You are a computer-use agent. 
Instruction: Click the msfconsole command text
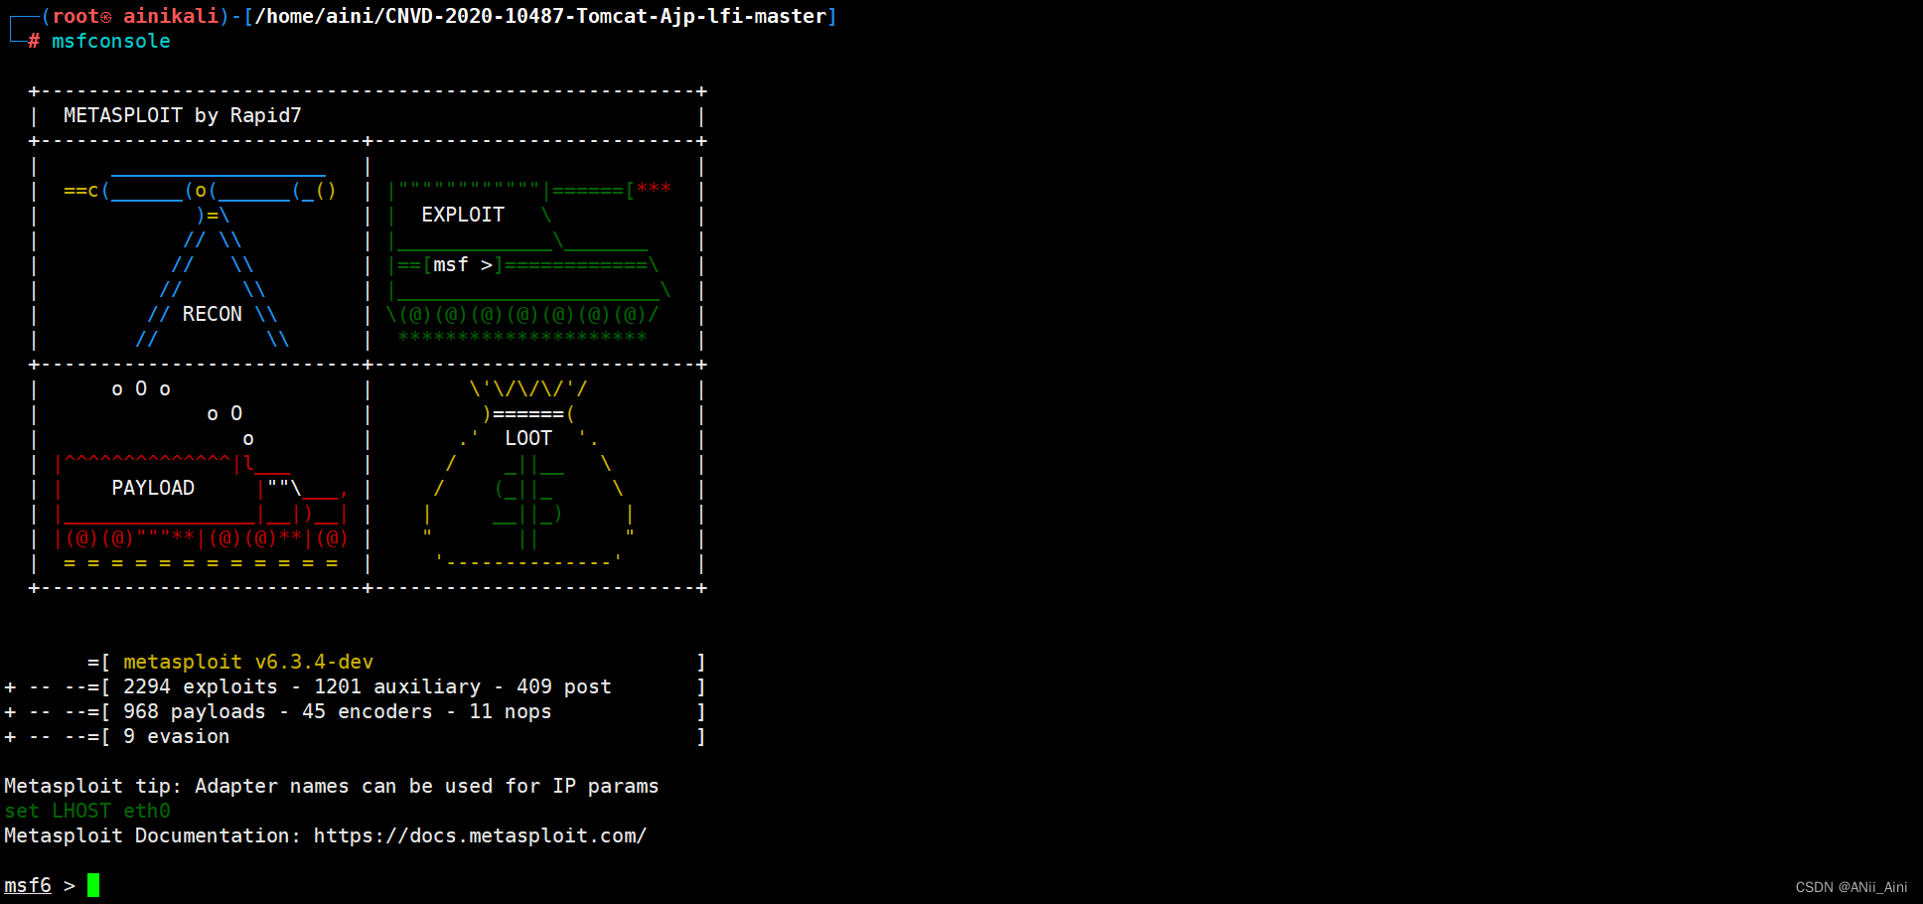[x=110, y=41]
